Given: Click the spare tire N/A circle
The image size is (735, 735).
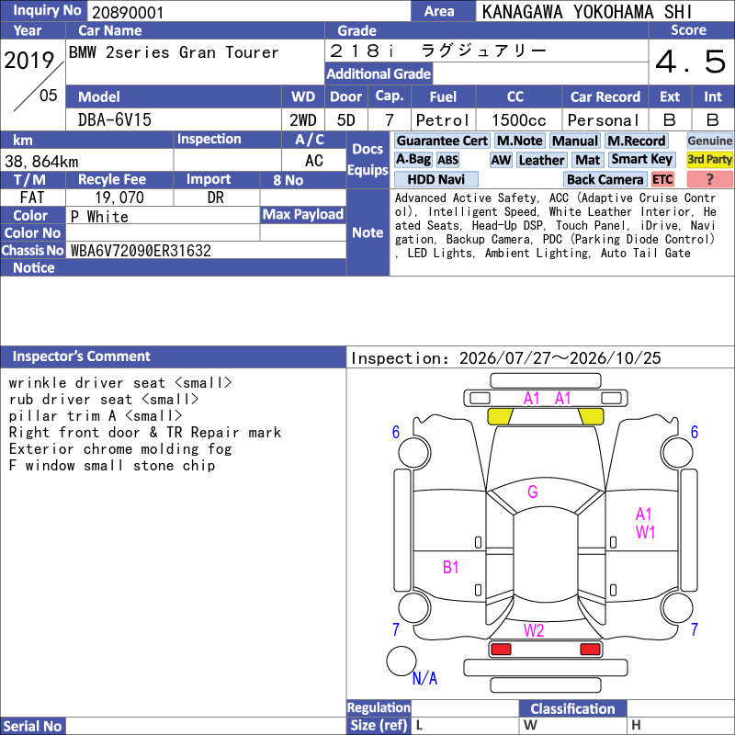Looking at the screenshot, I should 401,661.
